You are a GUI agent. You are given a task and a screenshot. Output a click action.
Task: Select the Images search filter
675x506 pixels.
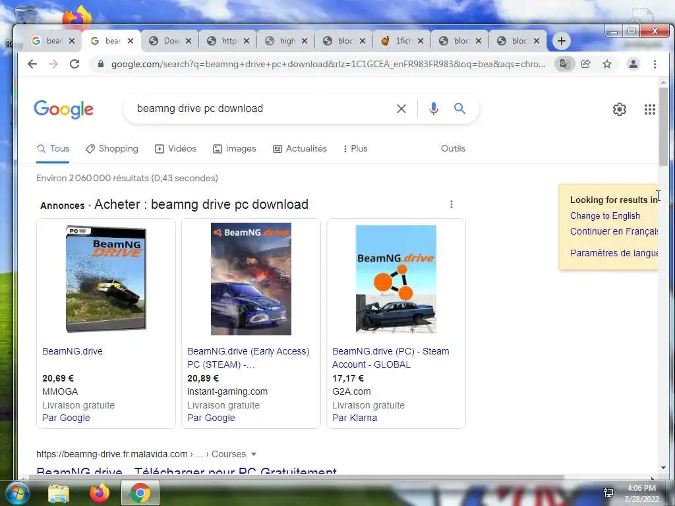235,149
